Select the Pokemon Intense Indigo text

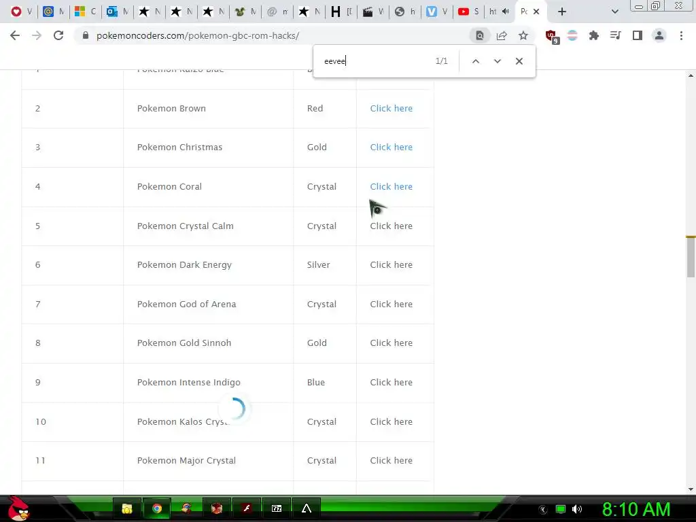click(x=189, y=382)
